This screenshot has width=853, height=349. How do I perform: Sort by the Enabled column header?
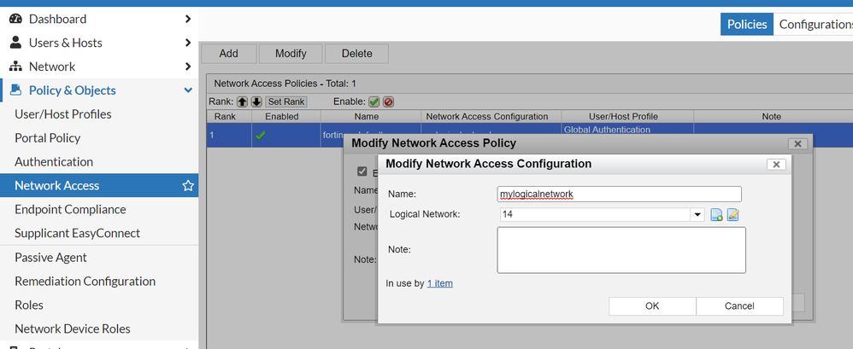285,117
